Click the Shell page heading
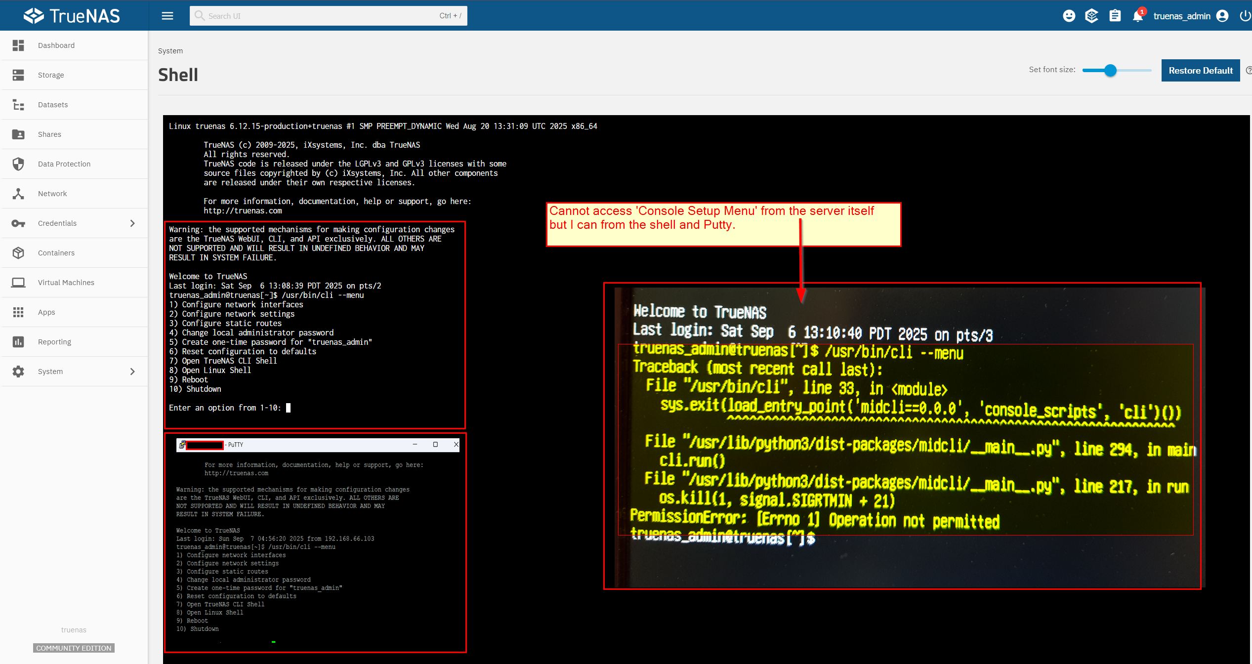 (178, 75)
